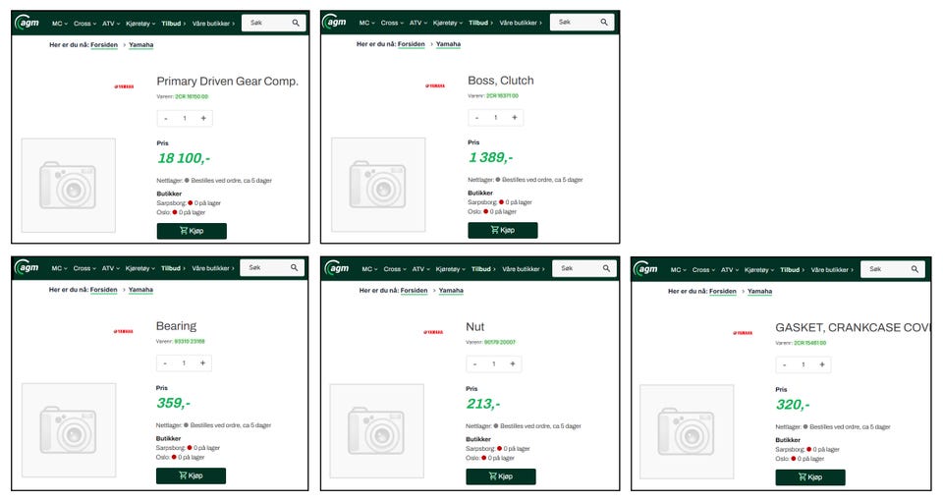This screenshot has width=943, height=502.
Task: Click agm logo in Gasket Crankcase panel
Action: click(646, 269)
